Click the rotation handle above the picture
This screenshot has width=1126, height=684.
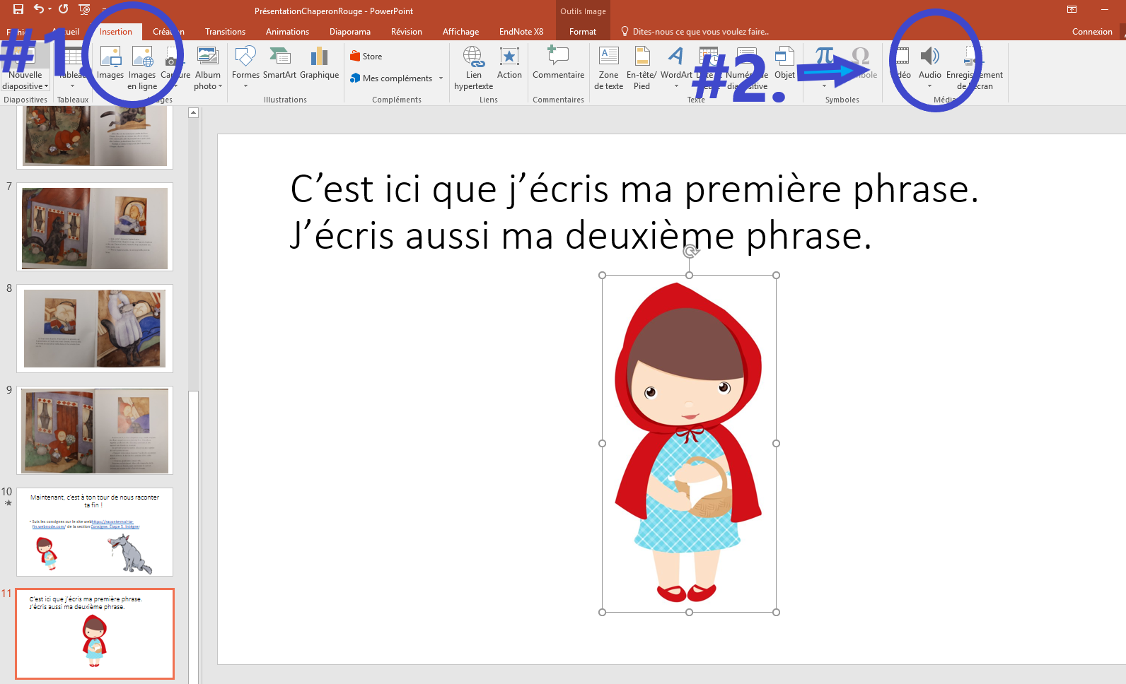click(690, 251)
